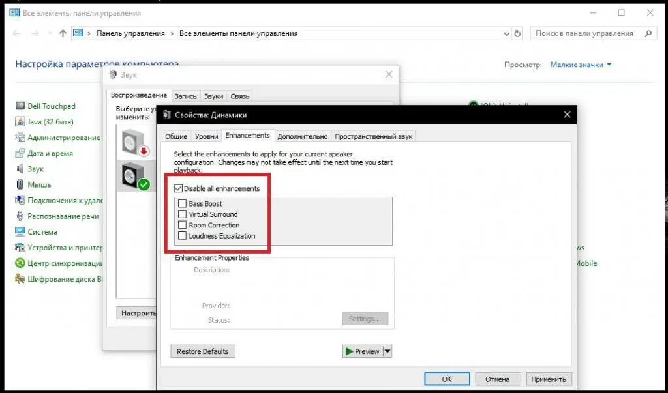Viewport: 668px width, 393px height.
Task: Click the Панель управления breadcrumb
Action: 130,33
